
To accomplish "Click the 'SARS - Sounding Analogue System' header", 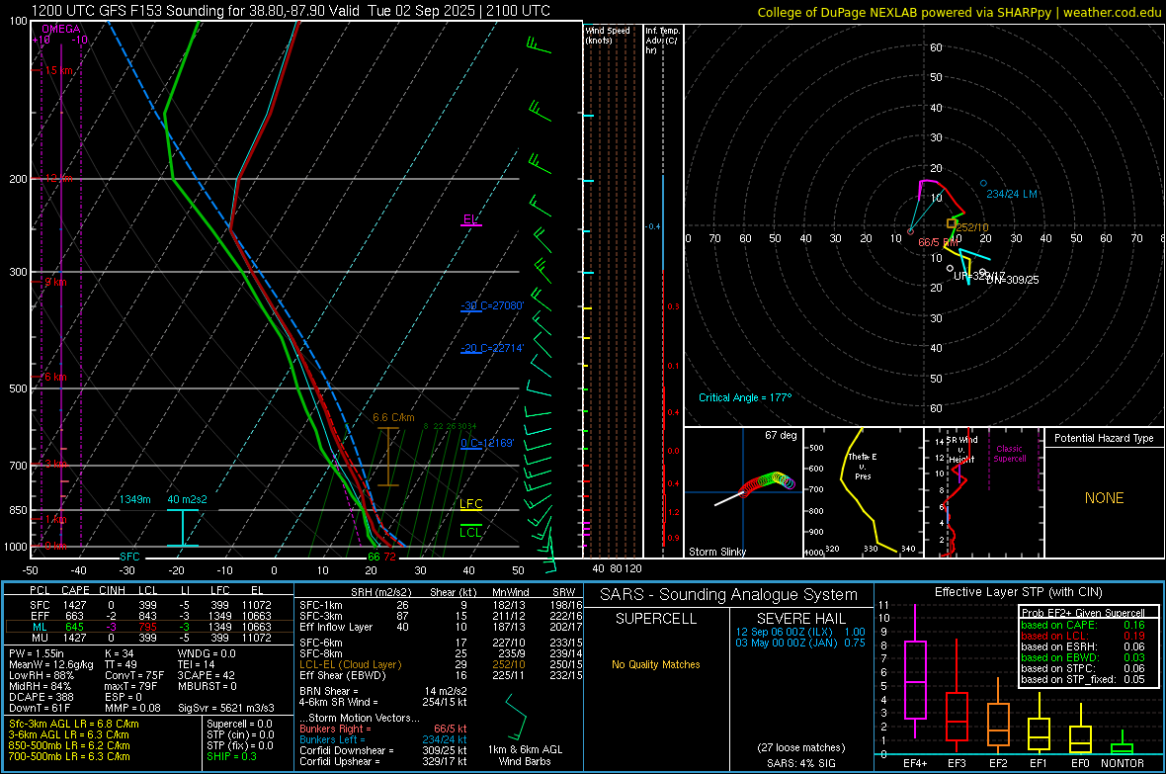I will [729, 595].
